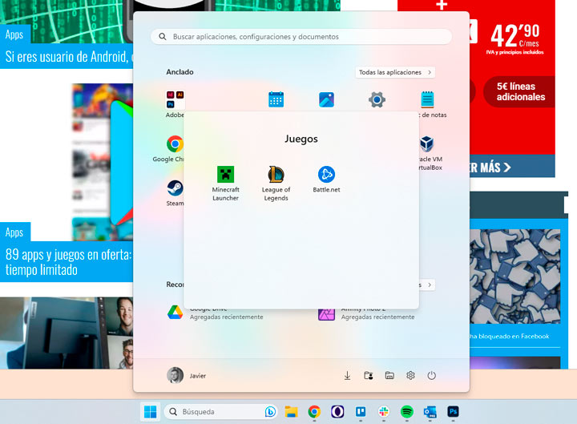The width and height of the screenshot is (577, 424).
Task: Open personal folder icon in Start footer
Action: (x=369, y=375)
